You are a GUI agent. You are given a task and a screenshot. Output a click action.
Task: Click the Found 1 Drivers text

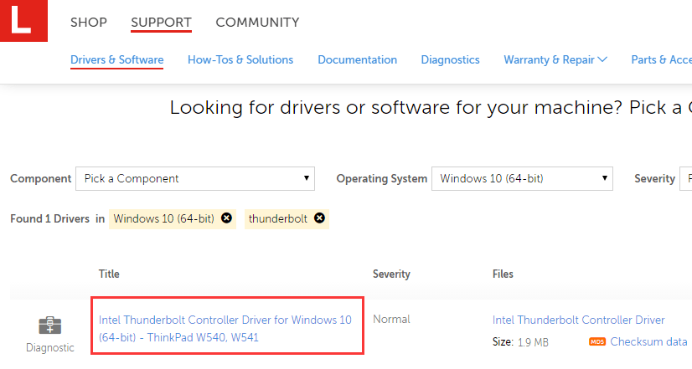coord(50,218)
